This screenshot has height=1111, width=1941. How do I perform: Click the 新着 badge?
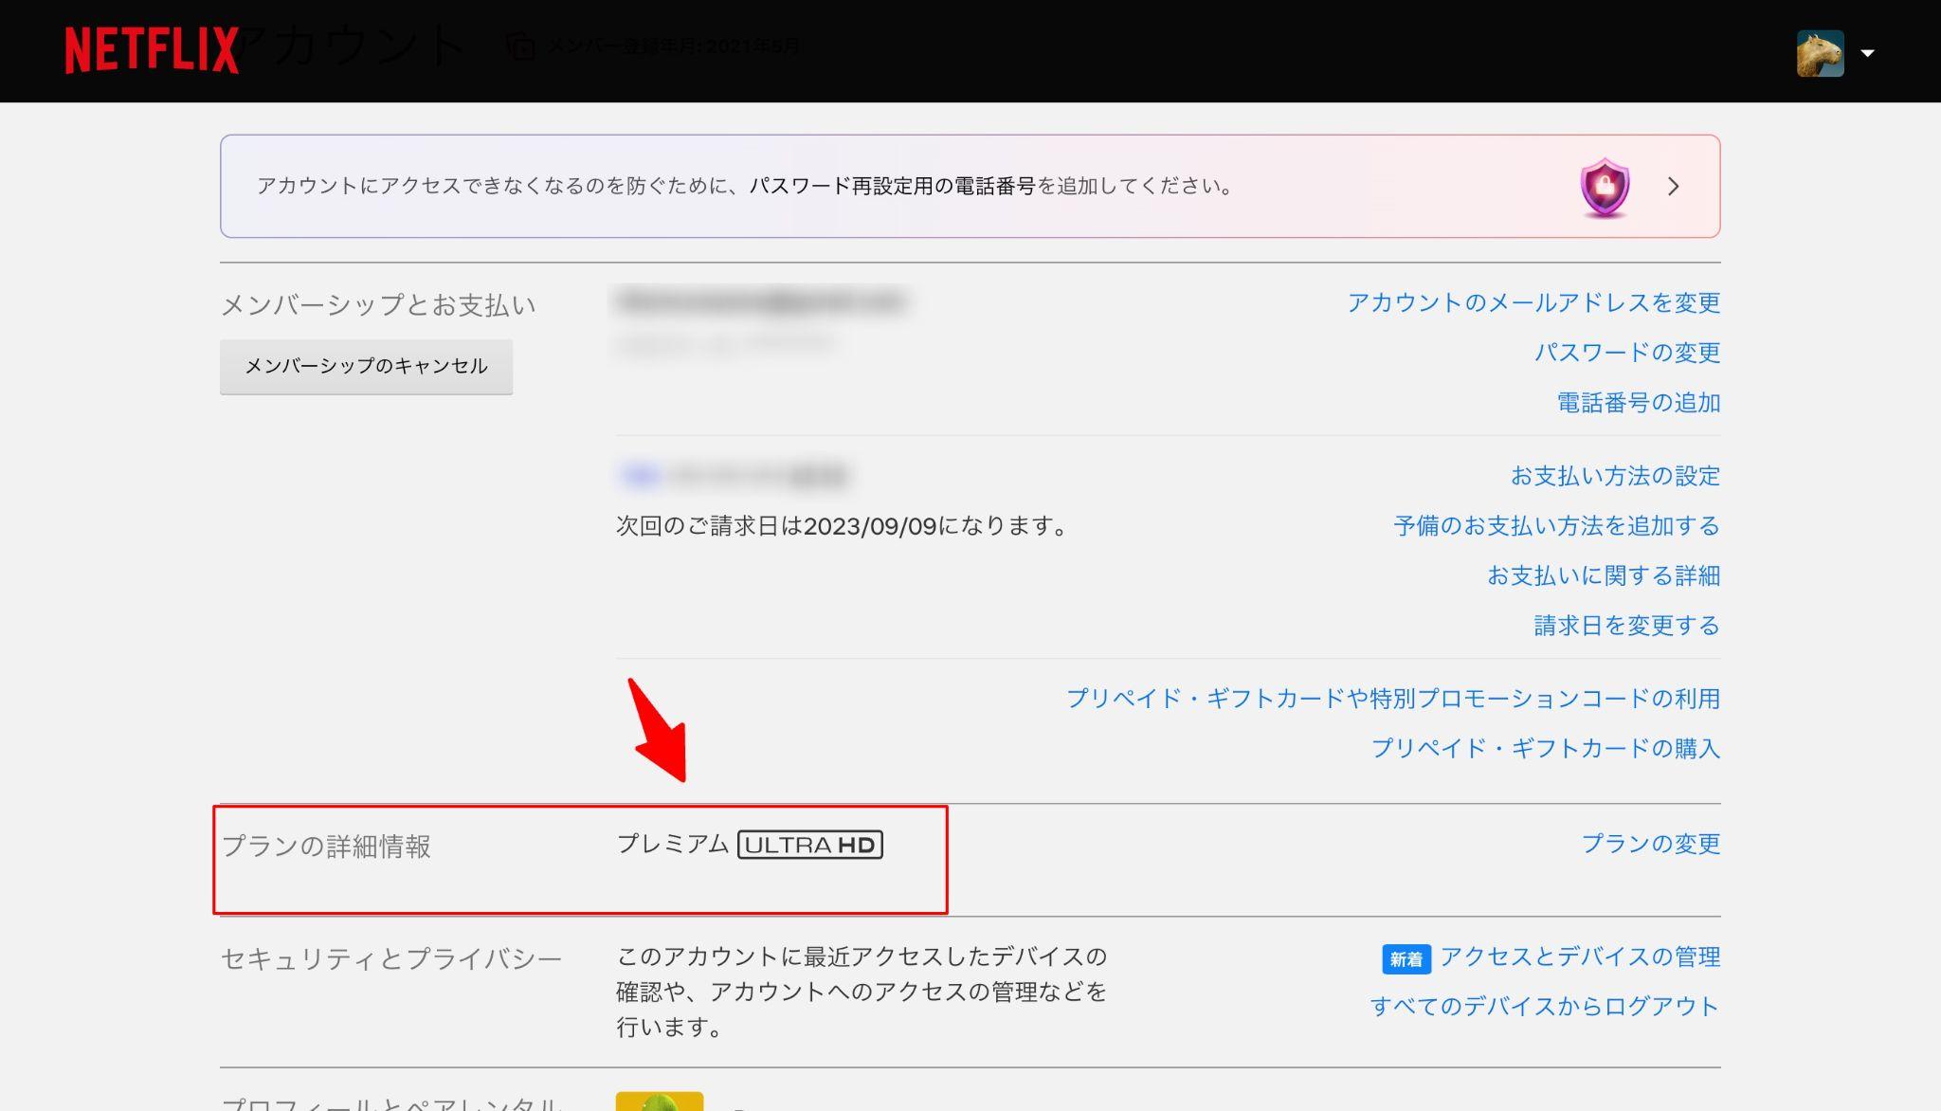point(1406,959)
